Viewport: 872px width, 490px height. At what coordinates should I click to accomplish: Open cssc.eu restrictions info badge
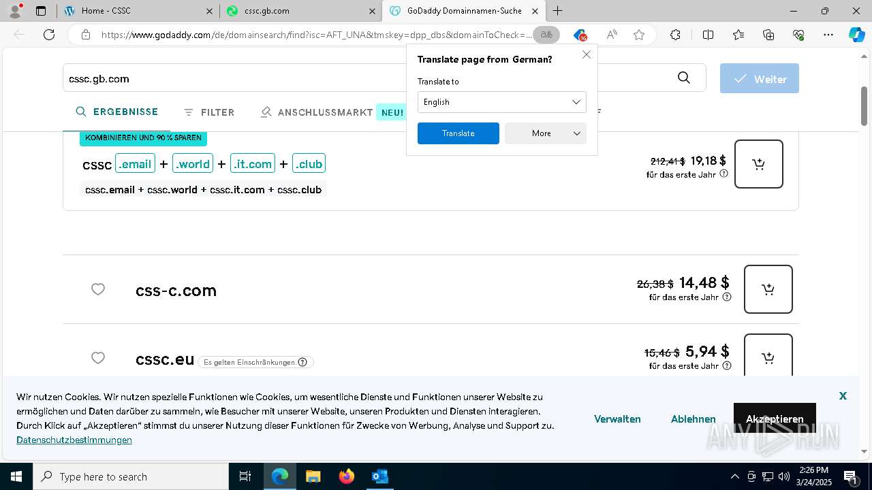pyautogui.click(x=256, y=362)
